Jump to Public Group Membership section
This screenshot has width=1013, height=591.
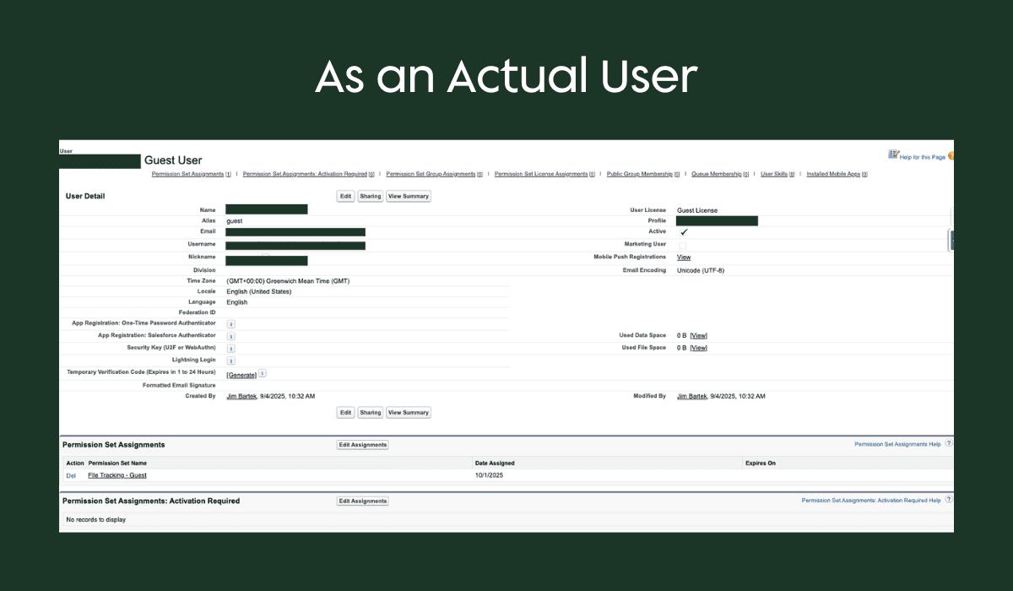642,174
